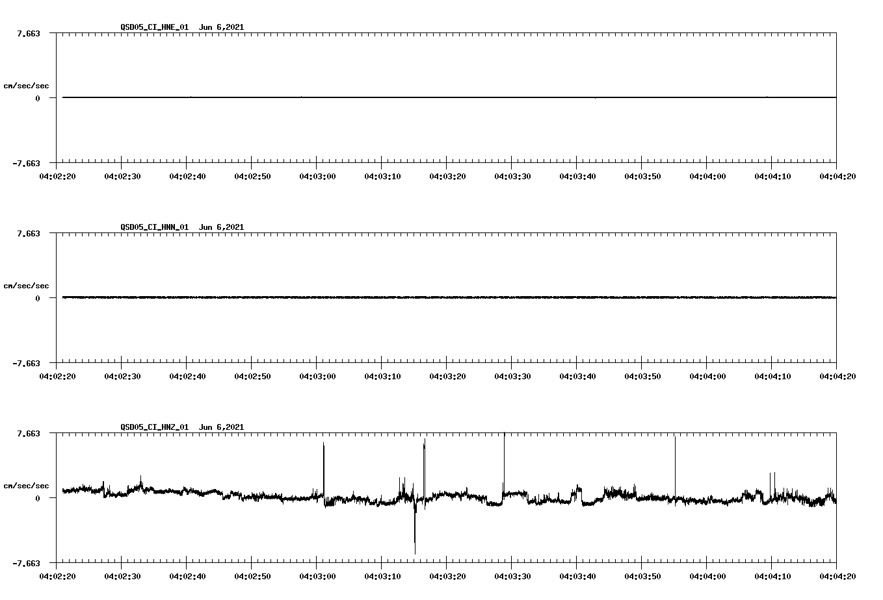The height and width of the screenshot is (600, 883).
Task: Click the 04:04:00 time label under HNN plot
Action: (707, 376)
